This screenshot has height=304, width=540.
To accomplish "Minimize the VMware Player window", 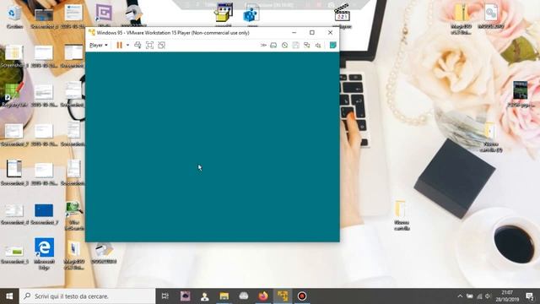I will point(294,32).
